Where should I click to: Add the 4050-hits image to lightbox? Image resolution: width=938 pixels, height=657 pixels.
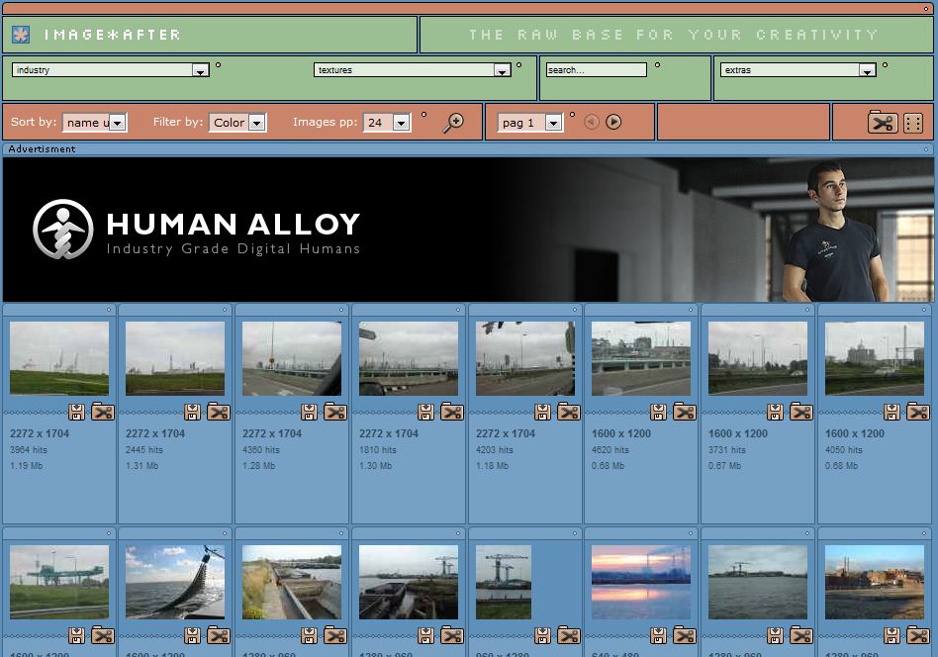917,412
